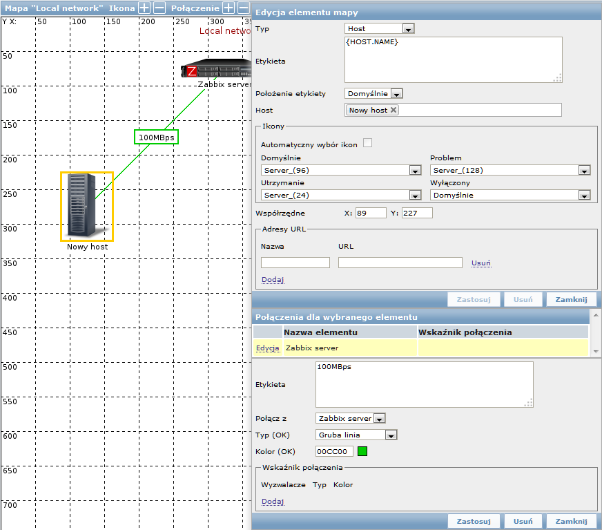The image size is (602, 530).
Task: Click Zamknij in element edit form
Action: tap(572, 299)
